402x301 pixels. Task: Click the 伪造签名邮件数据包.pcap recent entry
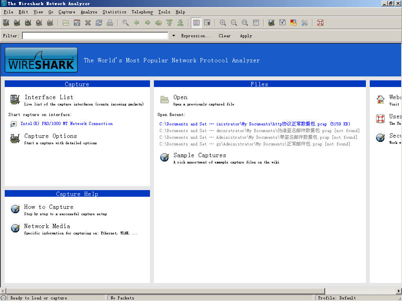259,131
